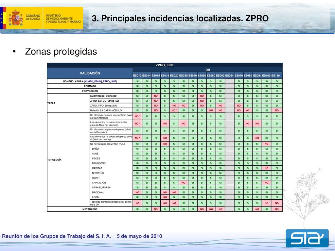Select column header ES015
Image resolution: width=335 pixels, height=251 pixels.
pos(156,75)
